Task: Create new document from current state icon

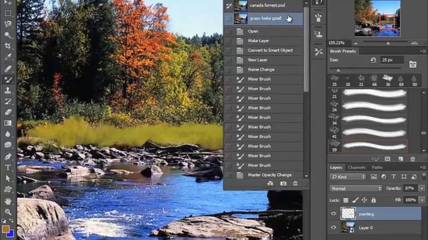Action: [270, 184]
